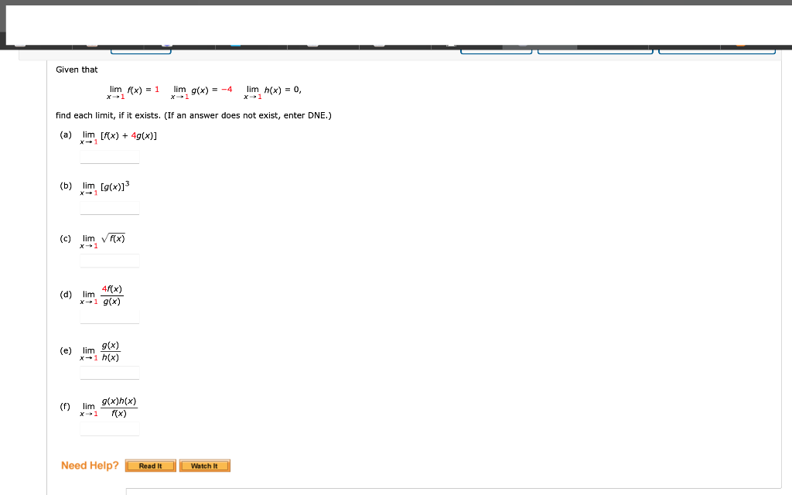Image resolution: width=792 pixels, height=495 pixels.
Task: Click the gray icon near the top-right controls
Action: (521, 46)
